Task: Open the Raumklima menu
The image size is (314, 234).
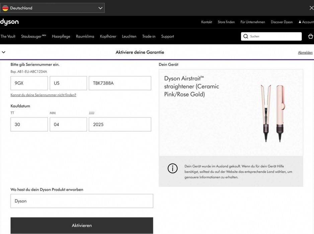Action: [85, 36]
